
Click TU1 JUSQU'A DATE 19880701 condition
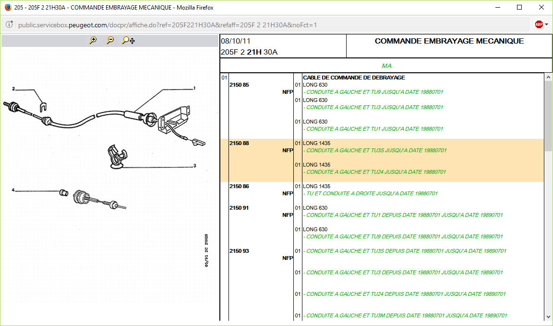pos(373,129)
